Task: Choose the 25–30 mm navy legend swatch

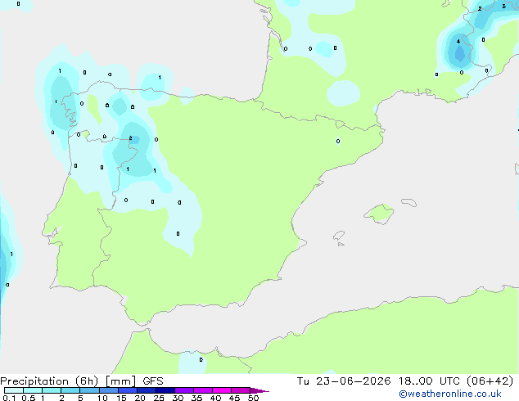Action: [165, 390]
